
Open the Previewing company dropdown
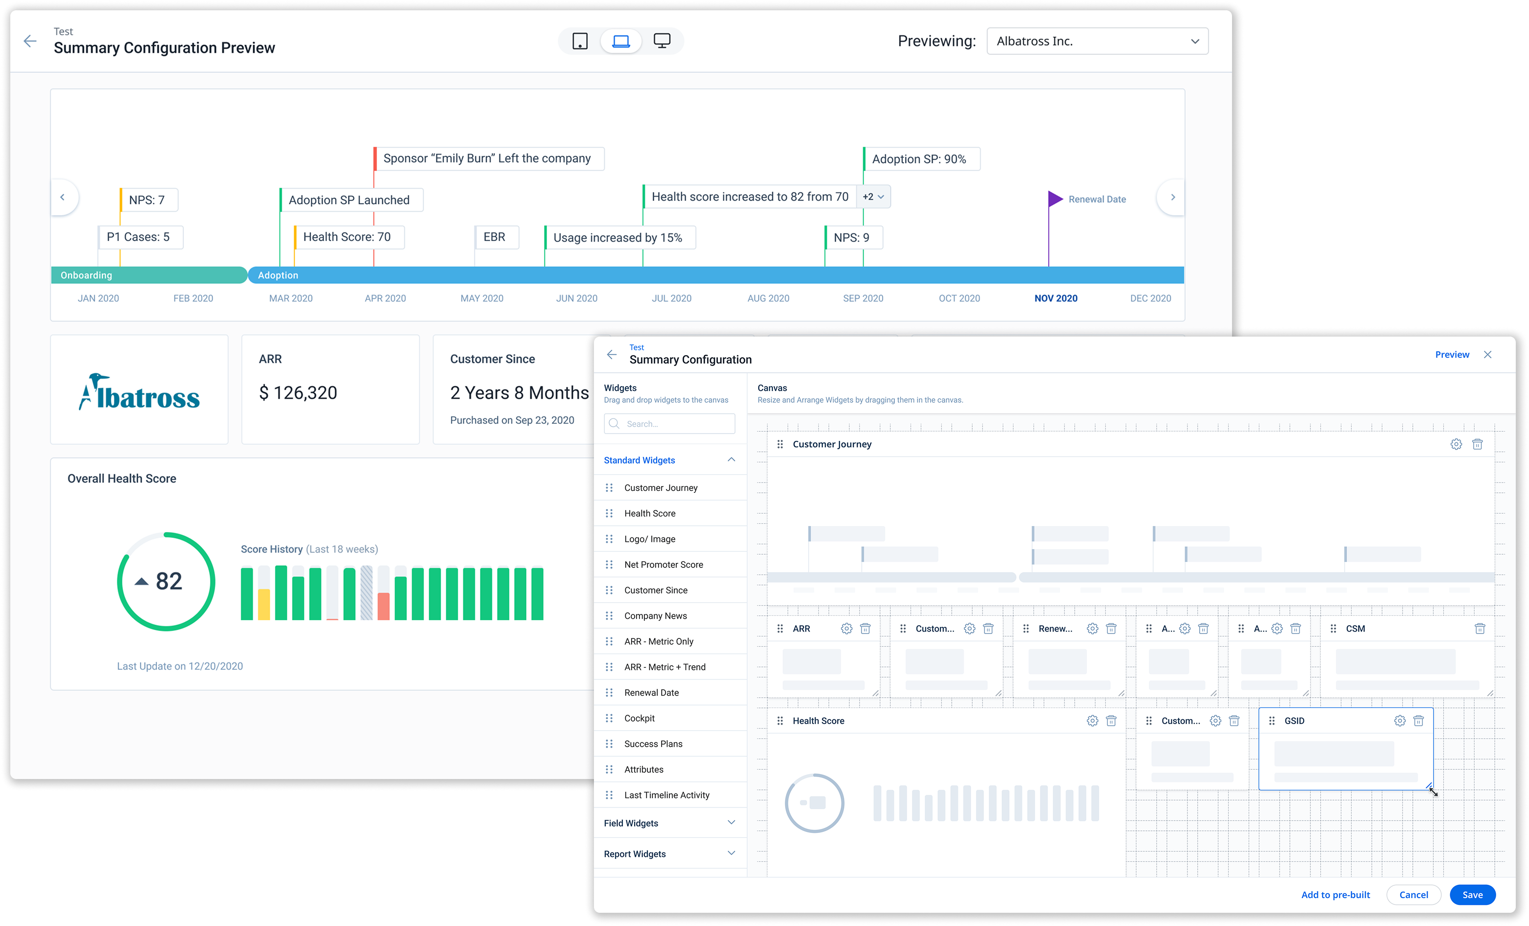pyautogui.click(x=1097, y=41)
